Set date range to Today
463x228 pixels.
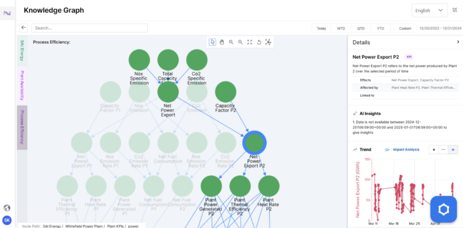321,28
